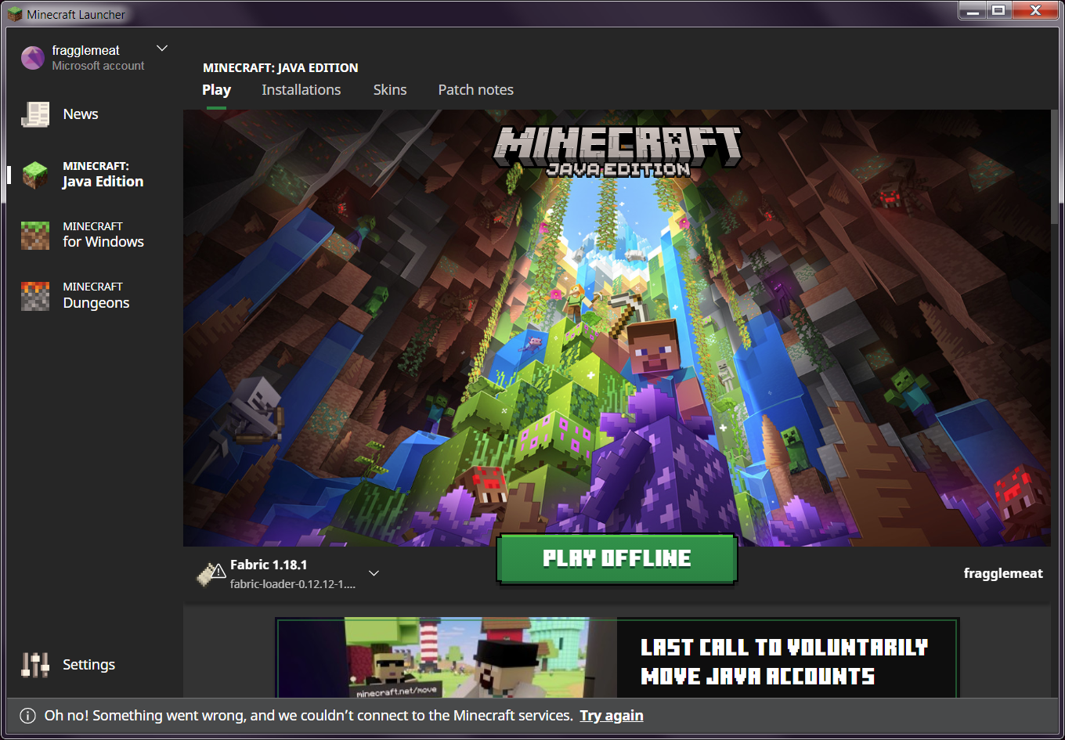Click the fragglemeat account name in sidebar
The width and height of the screenshot is (1065, 740).
[86, 51]
